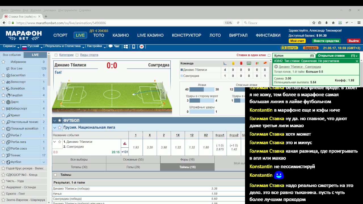The image size is (363, 204).
Task: Open the Русский language dropdown
Action: 33,46
